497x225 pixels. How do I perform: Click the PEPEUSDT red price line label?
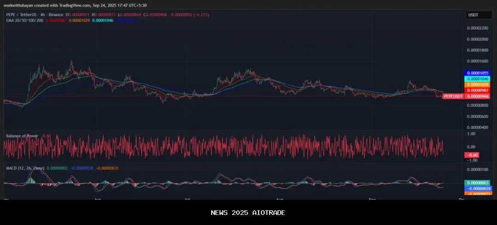[453, 96]
